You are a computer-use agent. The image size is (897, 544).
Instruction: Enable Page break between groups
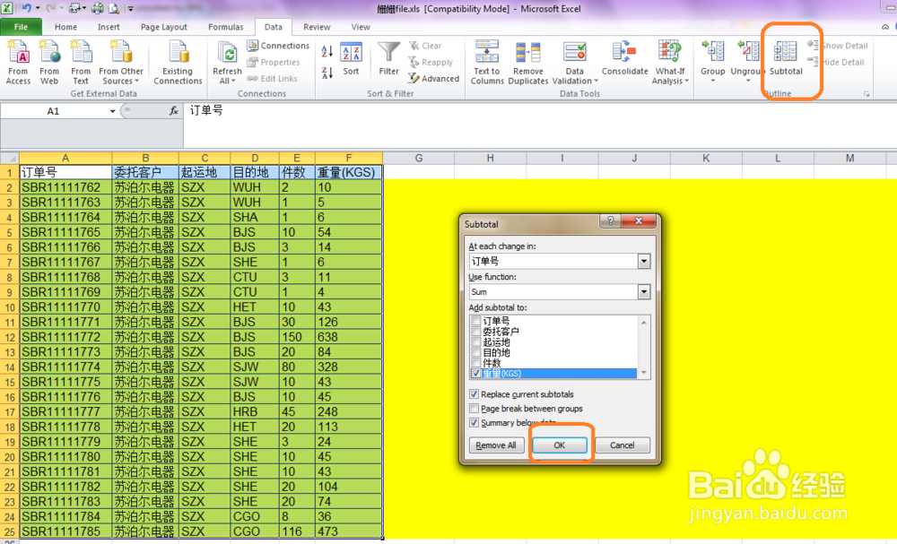474,409
